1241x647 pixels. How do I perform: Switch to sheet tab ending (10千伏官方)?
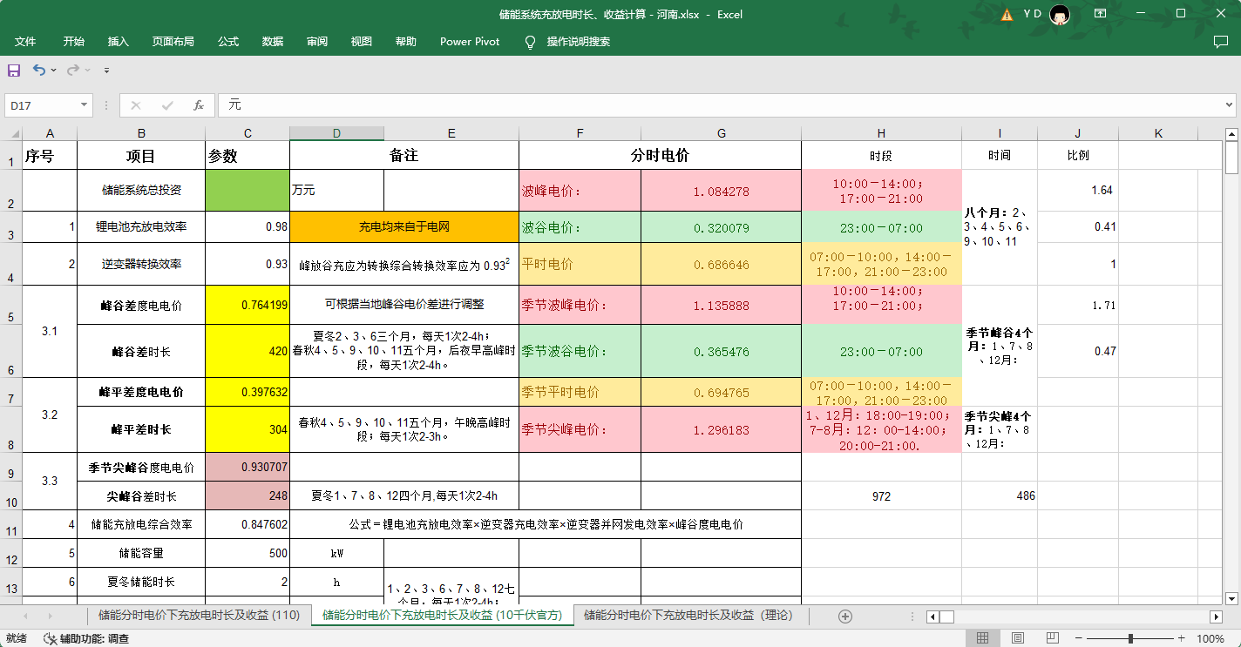(x=442, y=616)
